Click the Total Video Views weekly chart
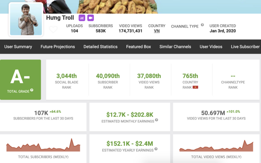 (216, 145)
